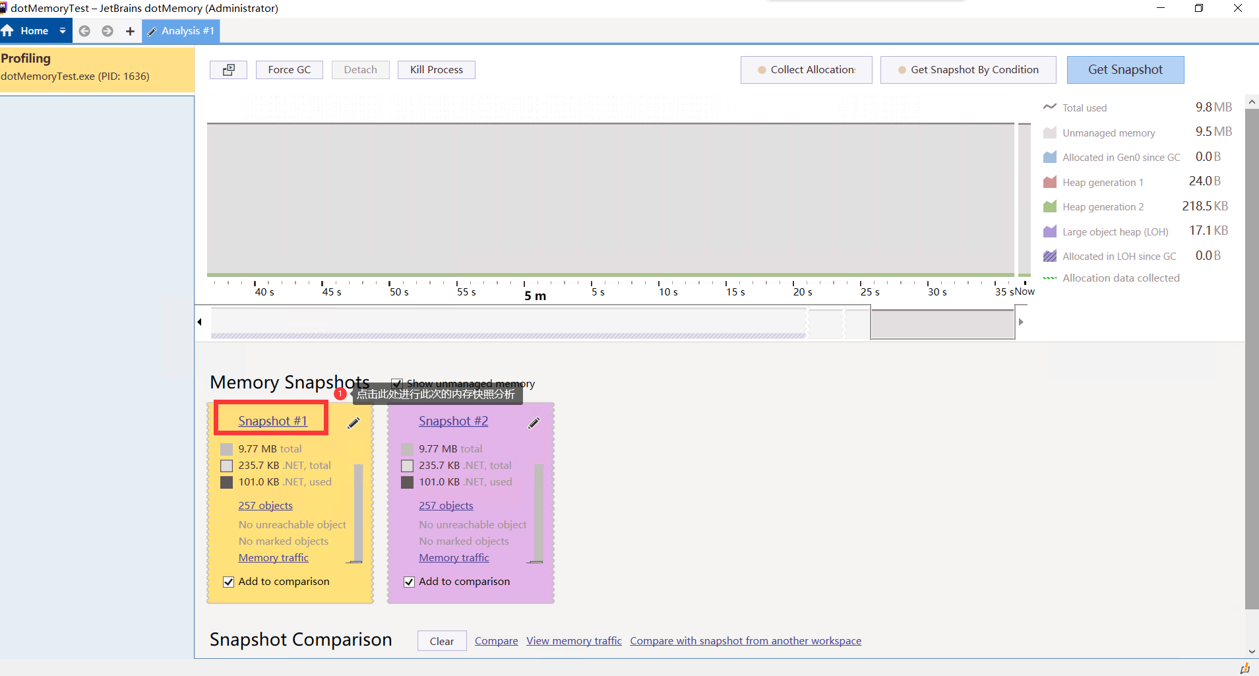Click Allocation data collected legend icon
Image resolution: width=1259 pixels, height=676 pixels.
click(x=1050, y=278)
